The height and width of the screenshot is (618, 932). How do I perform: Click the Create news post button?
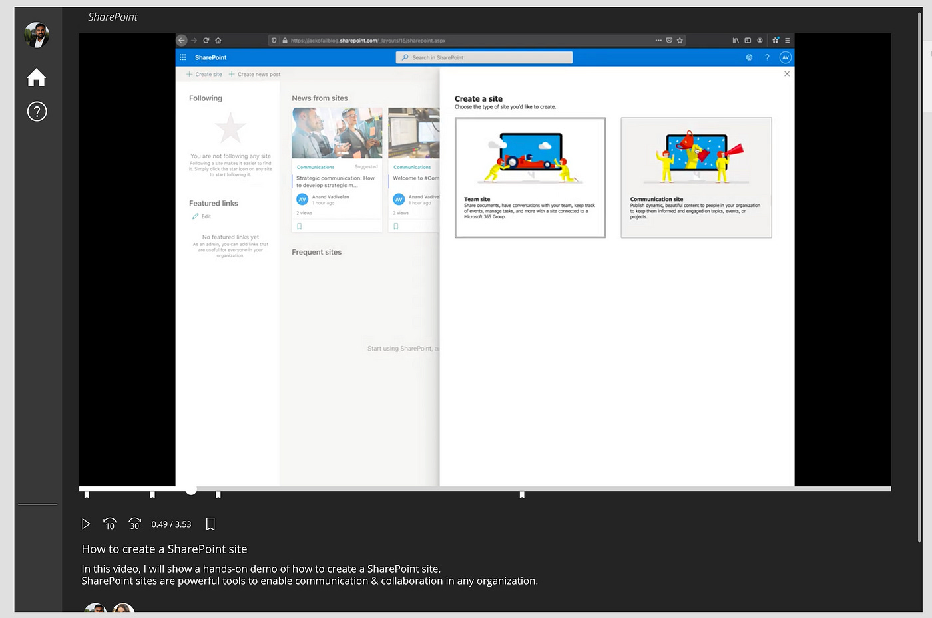(254, 74)
